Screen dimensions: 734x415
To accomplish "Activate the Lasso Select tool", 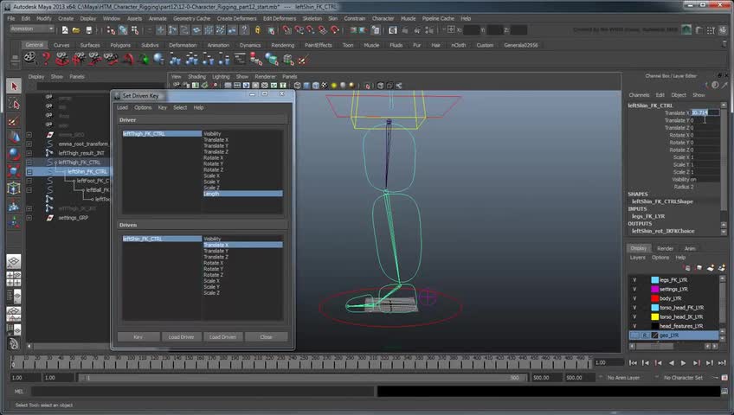I will 14,104.
